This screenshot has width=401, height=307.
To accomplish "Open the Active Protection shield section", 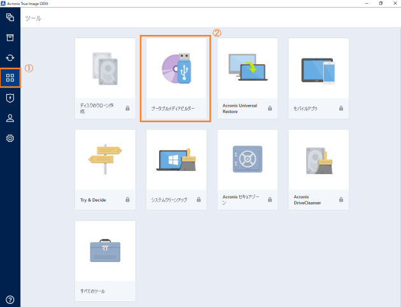I will [x=10, y=98].
